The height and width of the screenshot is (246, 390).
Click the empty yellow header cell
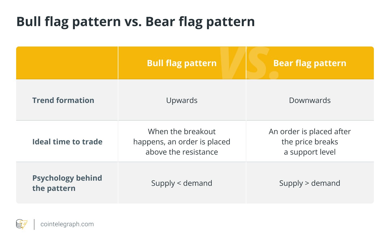67,63
